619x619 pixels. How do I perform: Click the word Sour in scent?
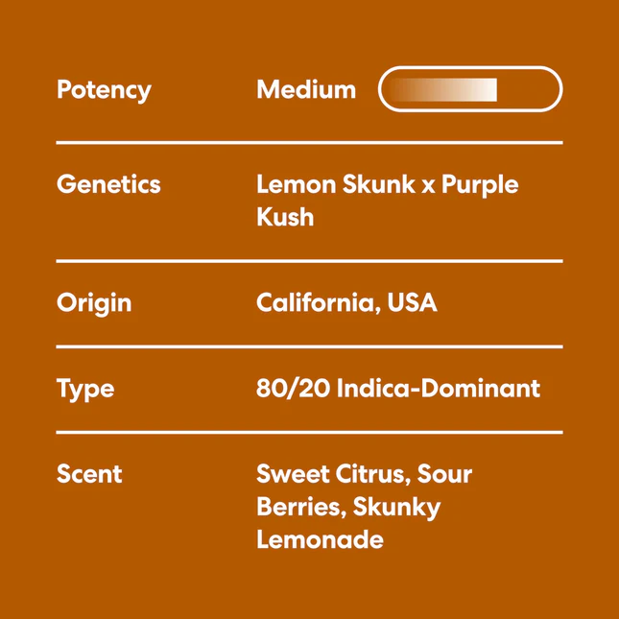tap(443, 474)
